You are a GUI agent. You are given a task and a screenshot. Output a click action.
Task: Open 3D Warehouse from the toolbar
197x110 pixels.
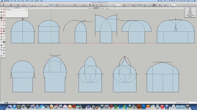click(3, 5)
